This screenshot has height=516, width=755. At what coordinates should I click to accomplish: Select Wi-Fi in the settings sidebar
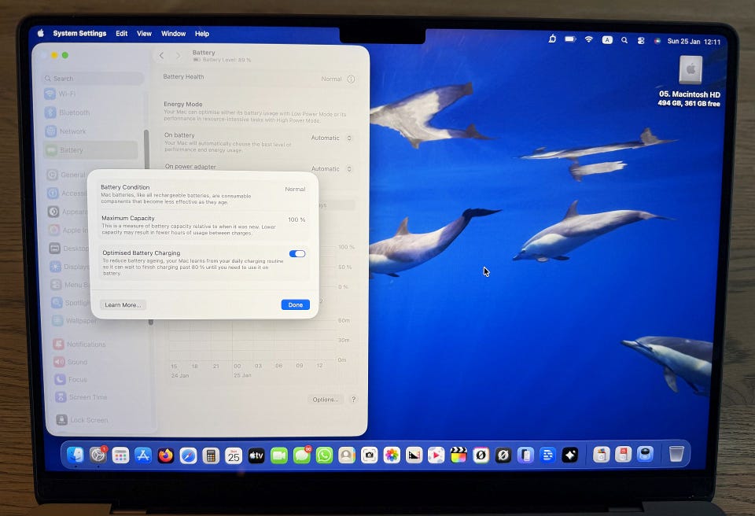(91, 94)
